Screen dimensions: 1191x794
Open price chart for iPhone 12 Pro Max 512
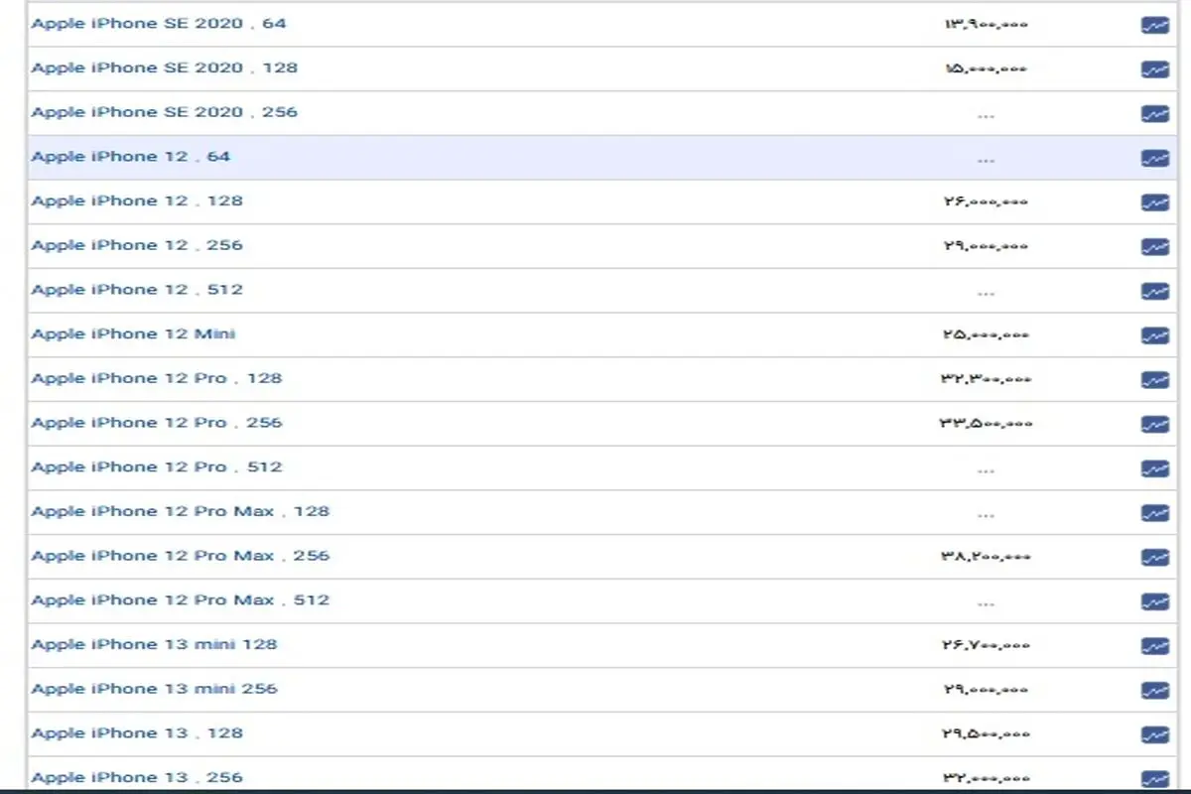click(1154, 601)
